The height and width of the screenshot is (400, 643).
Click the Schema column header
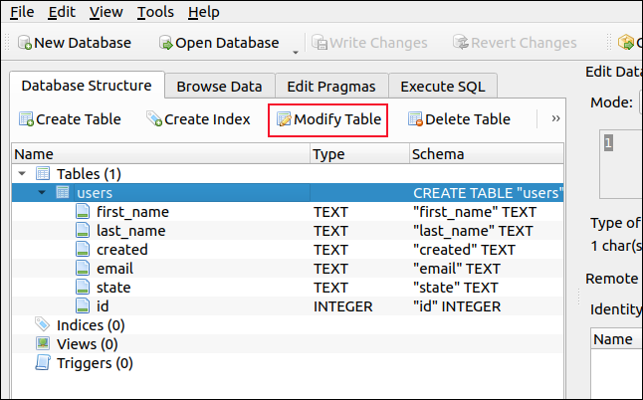pyautogui.click(x=437, y=154)
